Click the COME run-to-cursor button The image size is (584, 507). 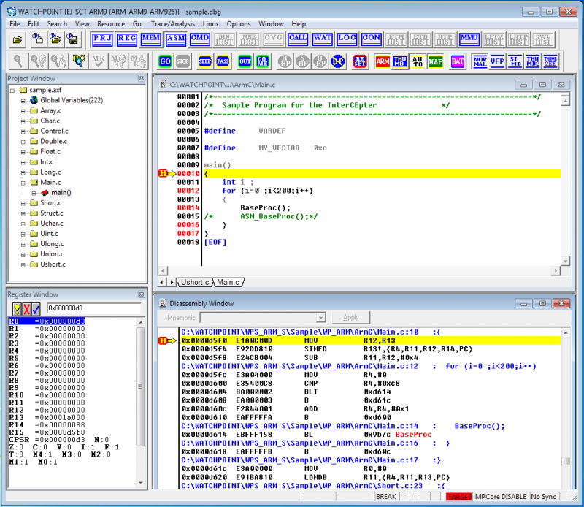[x=263, y=61]
